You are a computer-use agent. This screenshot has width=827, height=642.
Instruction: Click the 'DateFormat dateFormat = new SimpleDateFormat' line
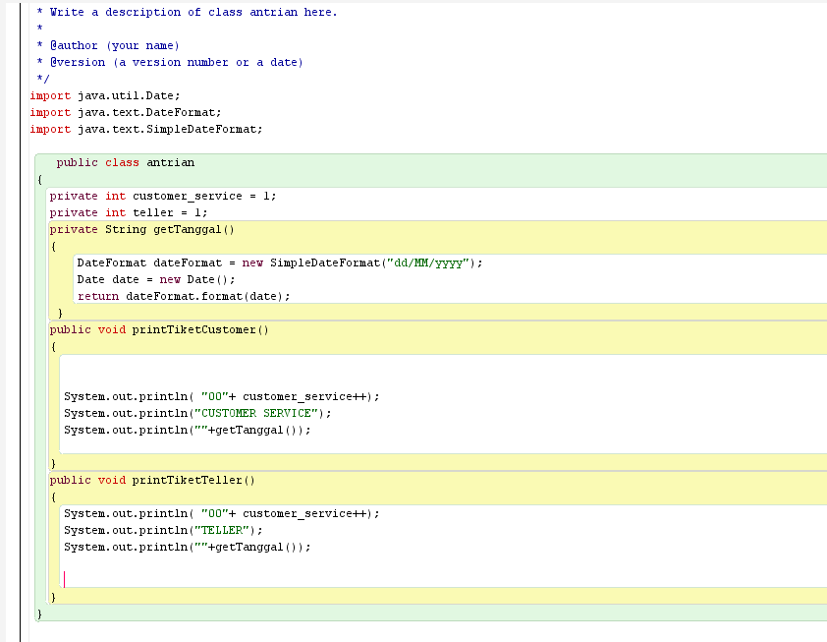(x=280, y=263)
